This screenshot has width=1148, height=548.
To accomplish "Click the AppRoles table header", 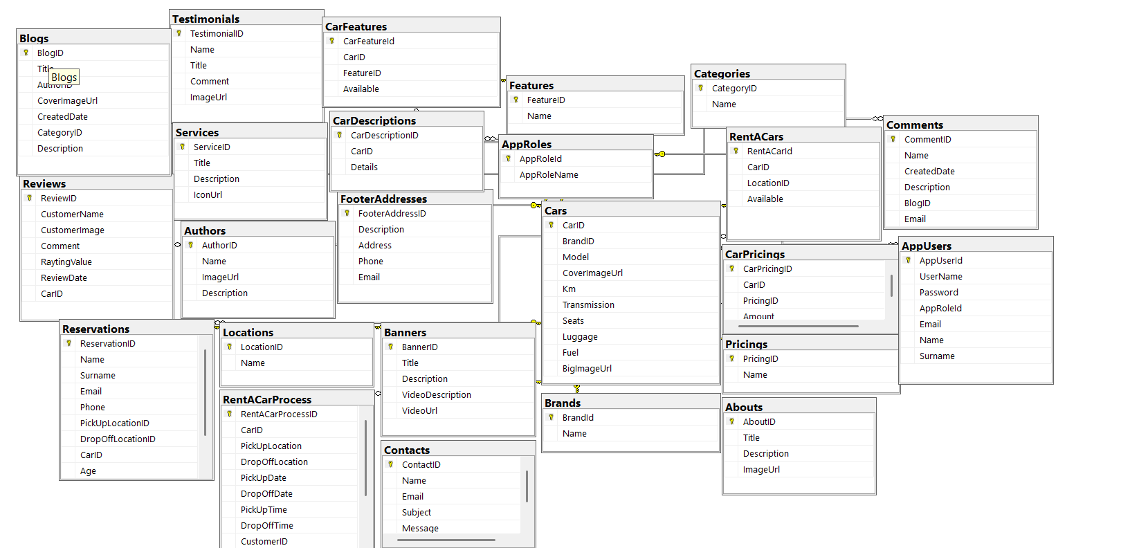I will point(576,144).
